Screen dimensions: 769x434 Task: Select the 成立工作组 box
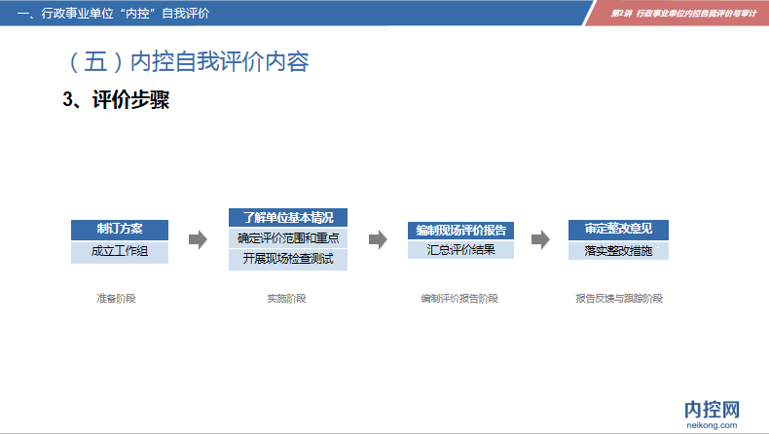(x=120, y=251)
